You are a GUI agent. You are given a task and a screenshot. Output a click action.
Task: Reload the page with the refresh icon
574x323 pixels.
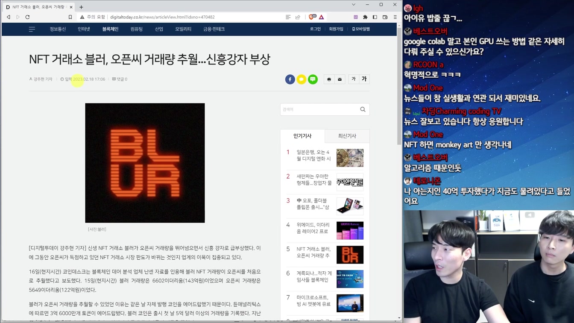[x=28, y=17]
